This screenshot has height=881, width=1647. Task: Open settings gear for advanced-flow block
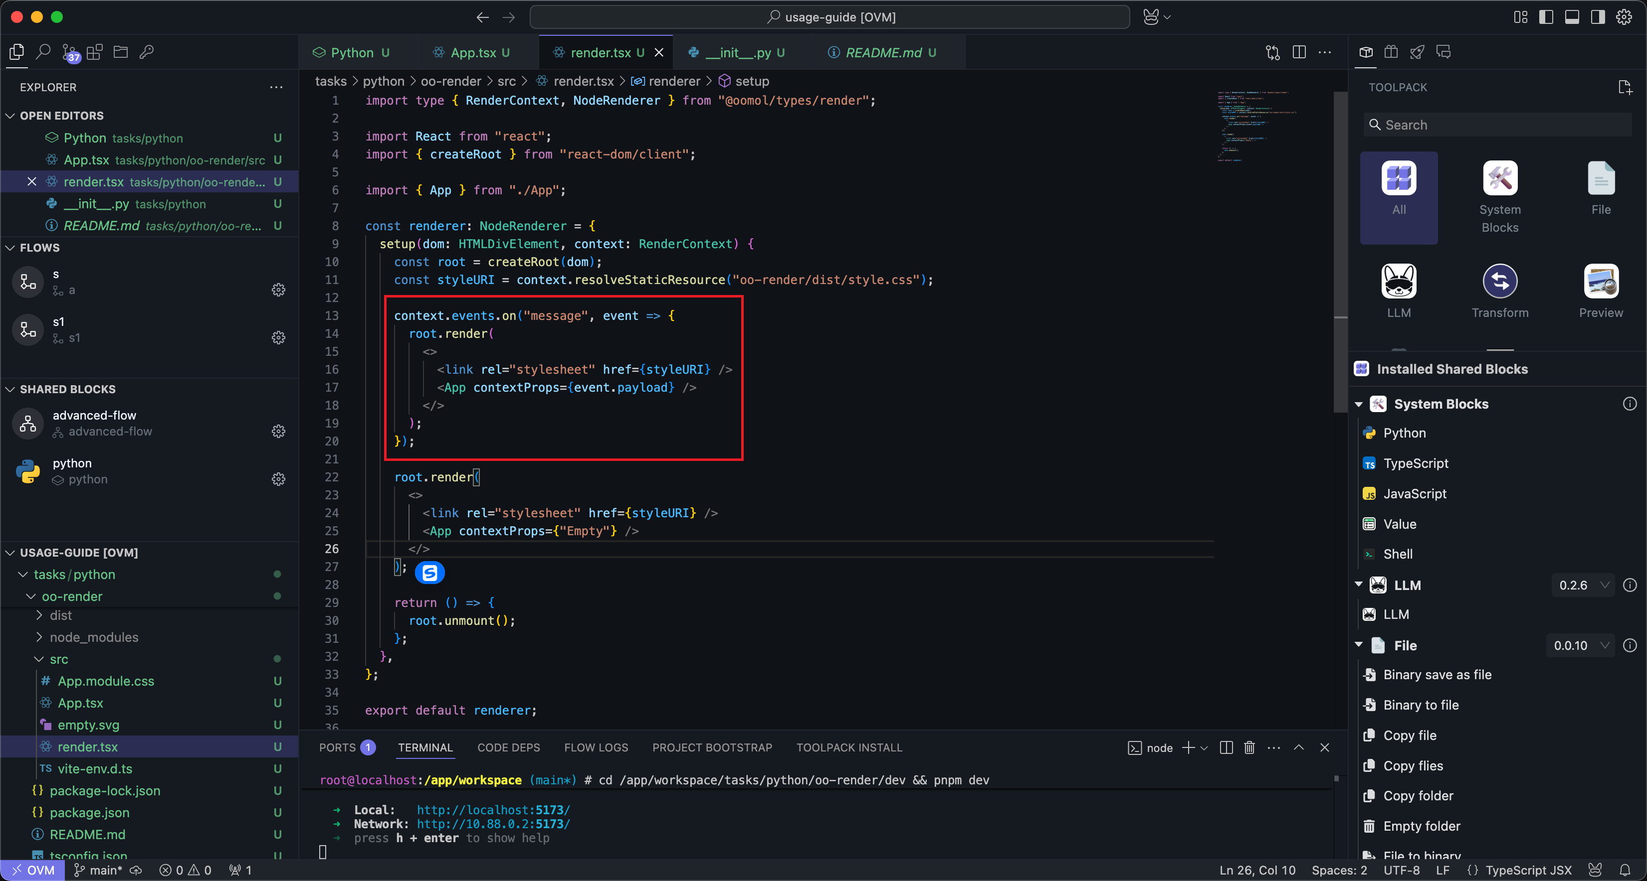[278, 431]
